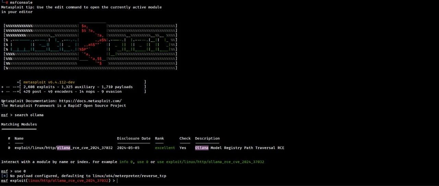Viewport: 439px width, 186px height.
Task: Click the 'Description' column header
Action: [x=207, y=138]
